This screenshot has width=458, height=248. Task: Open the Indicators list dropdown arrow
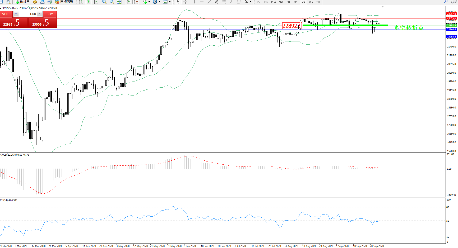[149, 2]
